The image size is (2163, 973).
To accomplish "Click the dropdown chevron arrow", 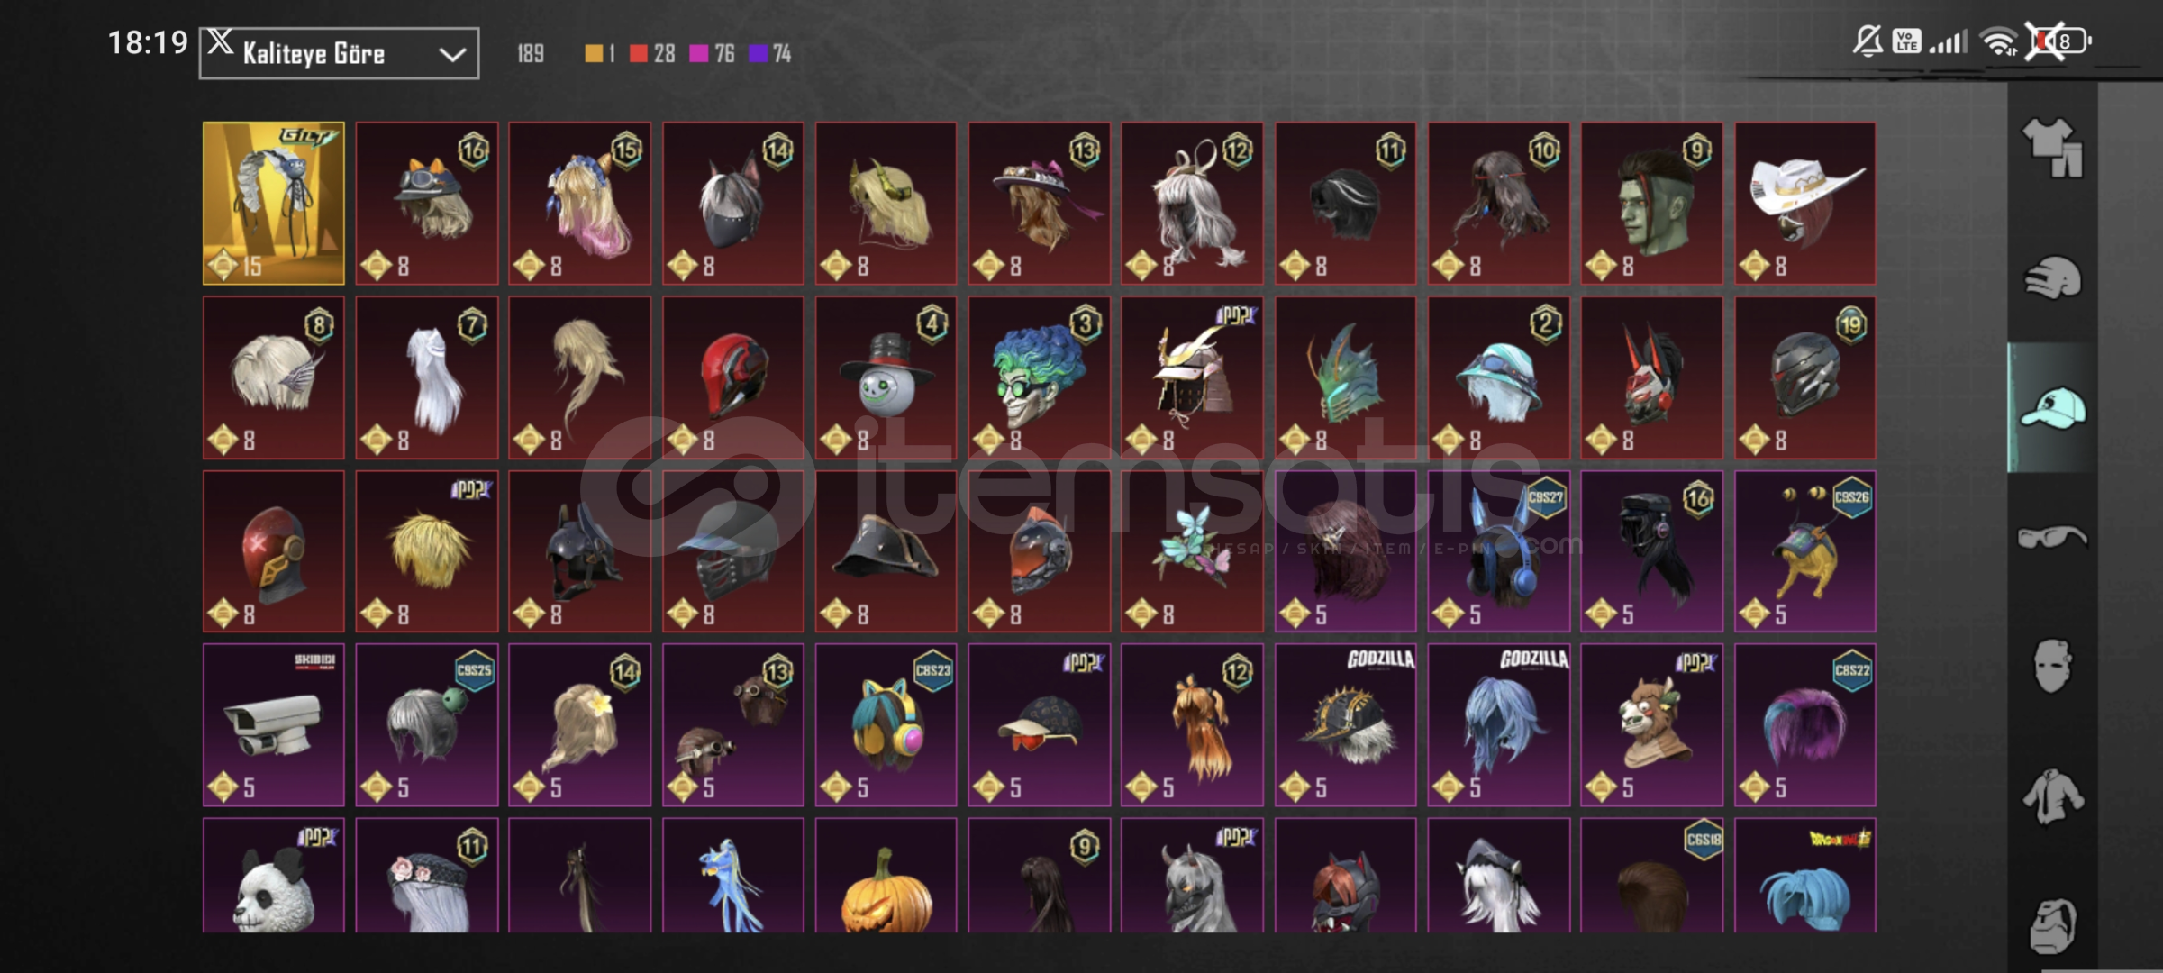I will [x=452, y=55].
